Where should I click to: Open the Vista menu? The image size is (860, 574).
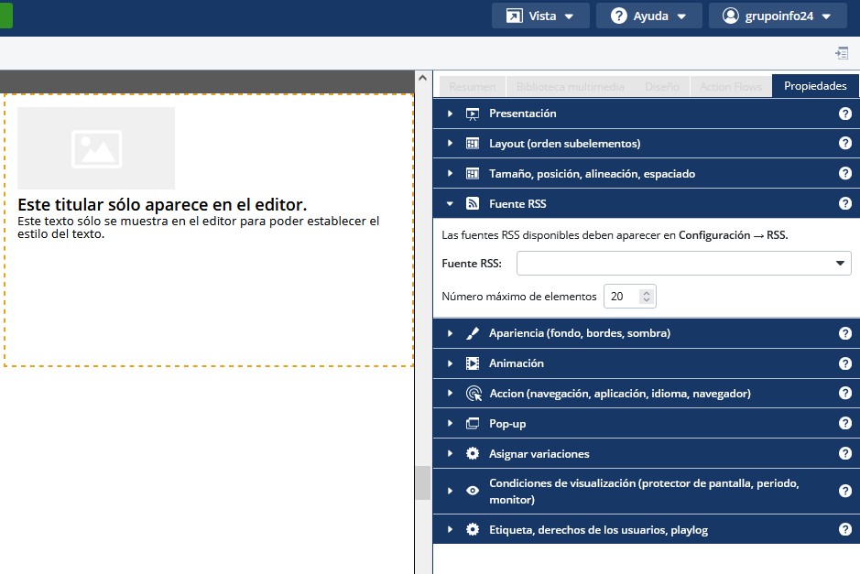click(x=540, y=16)
